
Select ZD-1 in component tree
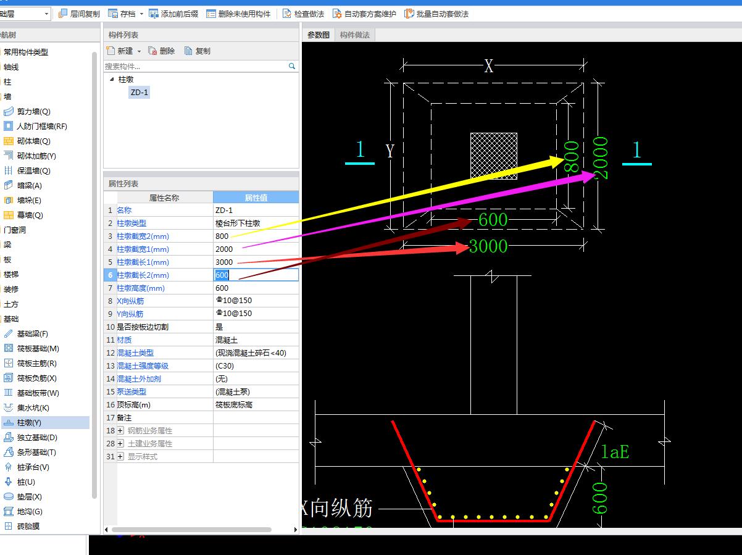coord(140,92)
